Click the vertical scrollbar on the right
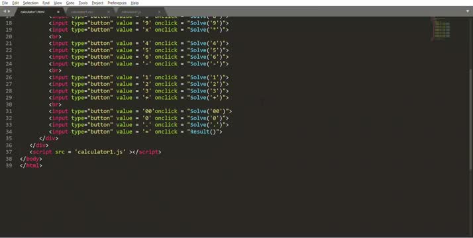473x238 pixels. point(471,119)
